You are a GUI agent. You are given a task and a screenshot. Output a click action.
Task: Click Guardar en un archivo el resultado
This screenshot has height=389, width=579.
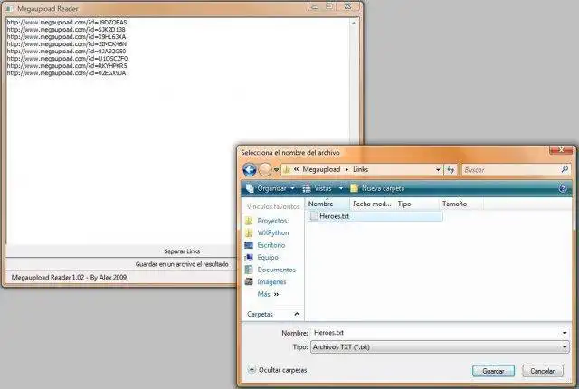182,264
